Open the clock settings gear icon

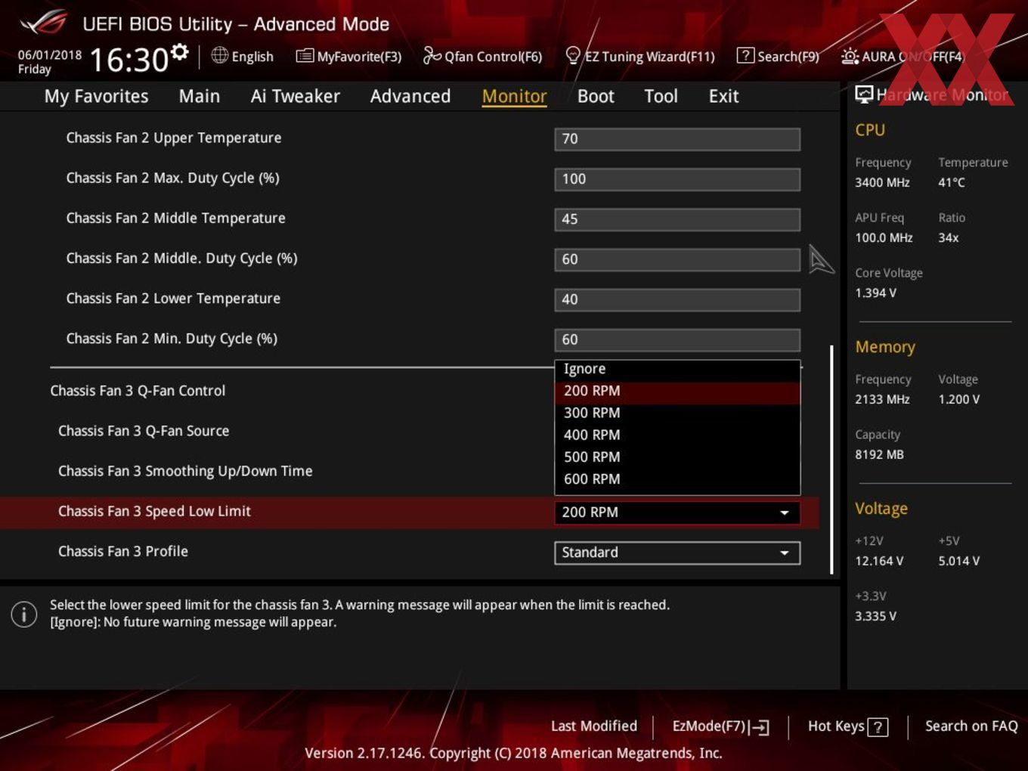coord(179,52)
